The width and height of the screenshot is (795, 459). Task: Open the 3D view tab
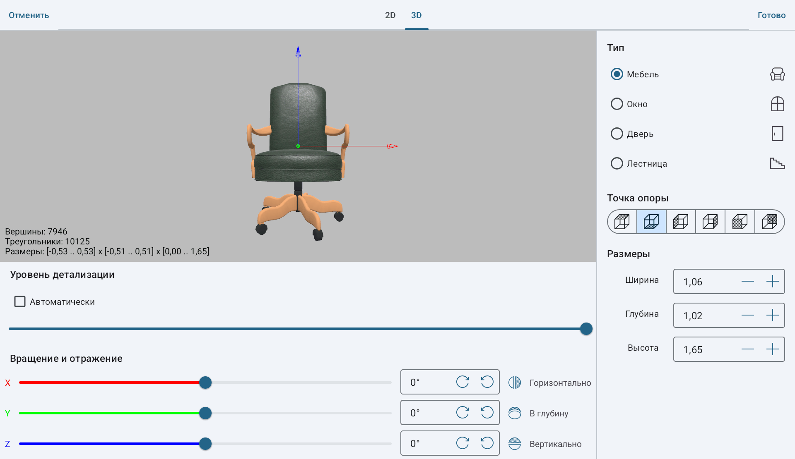coord(417,15)
